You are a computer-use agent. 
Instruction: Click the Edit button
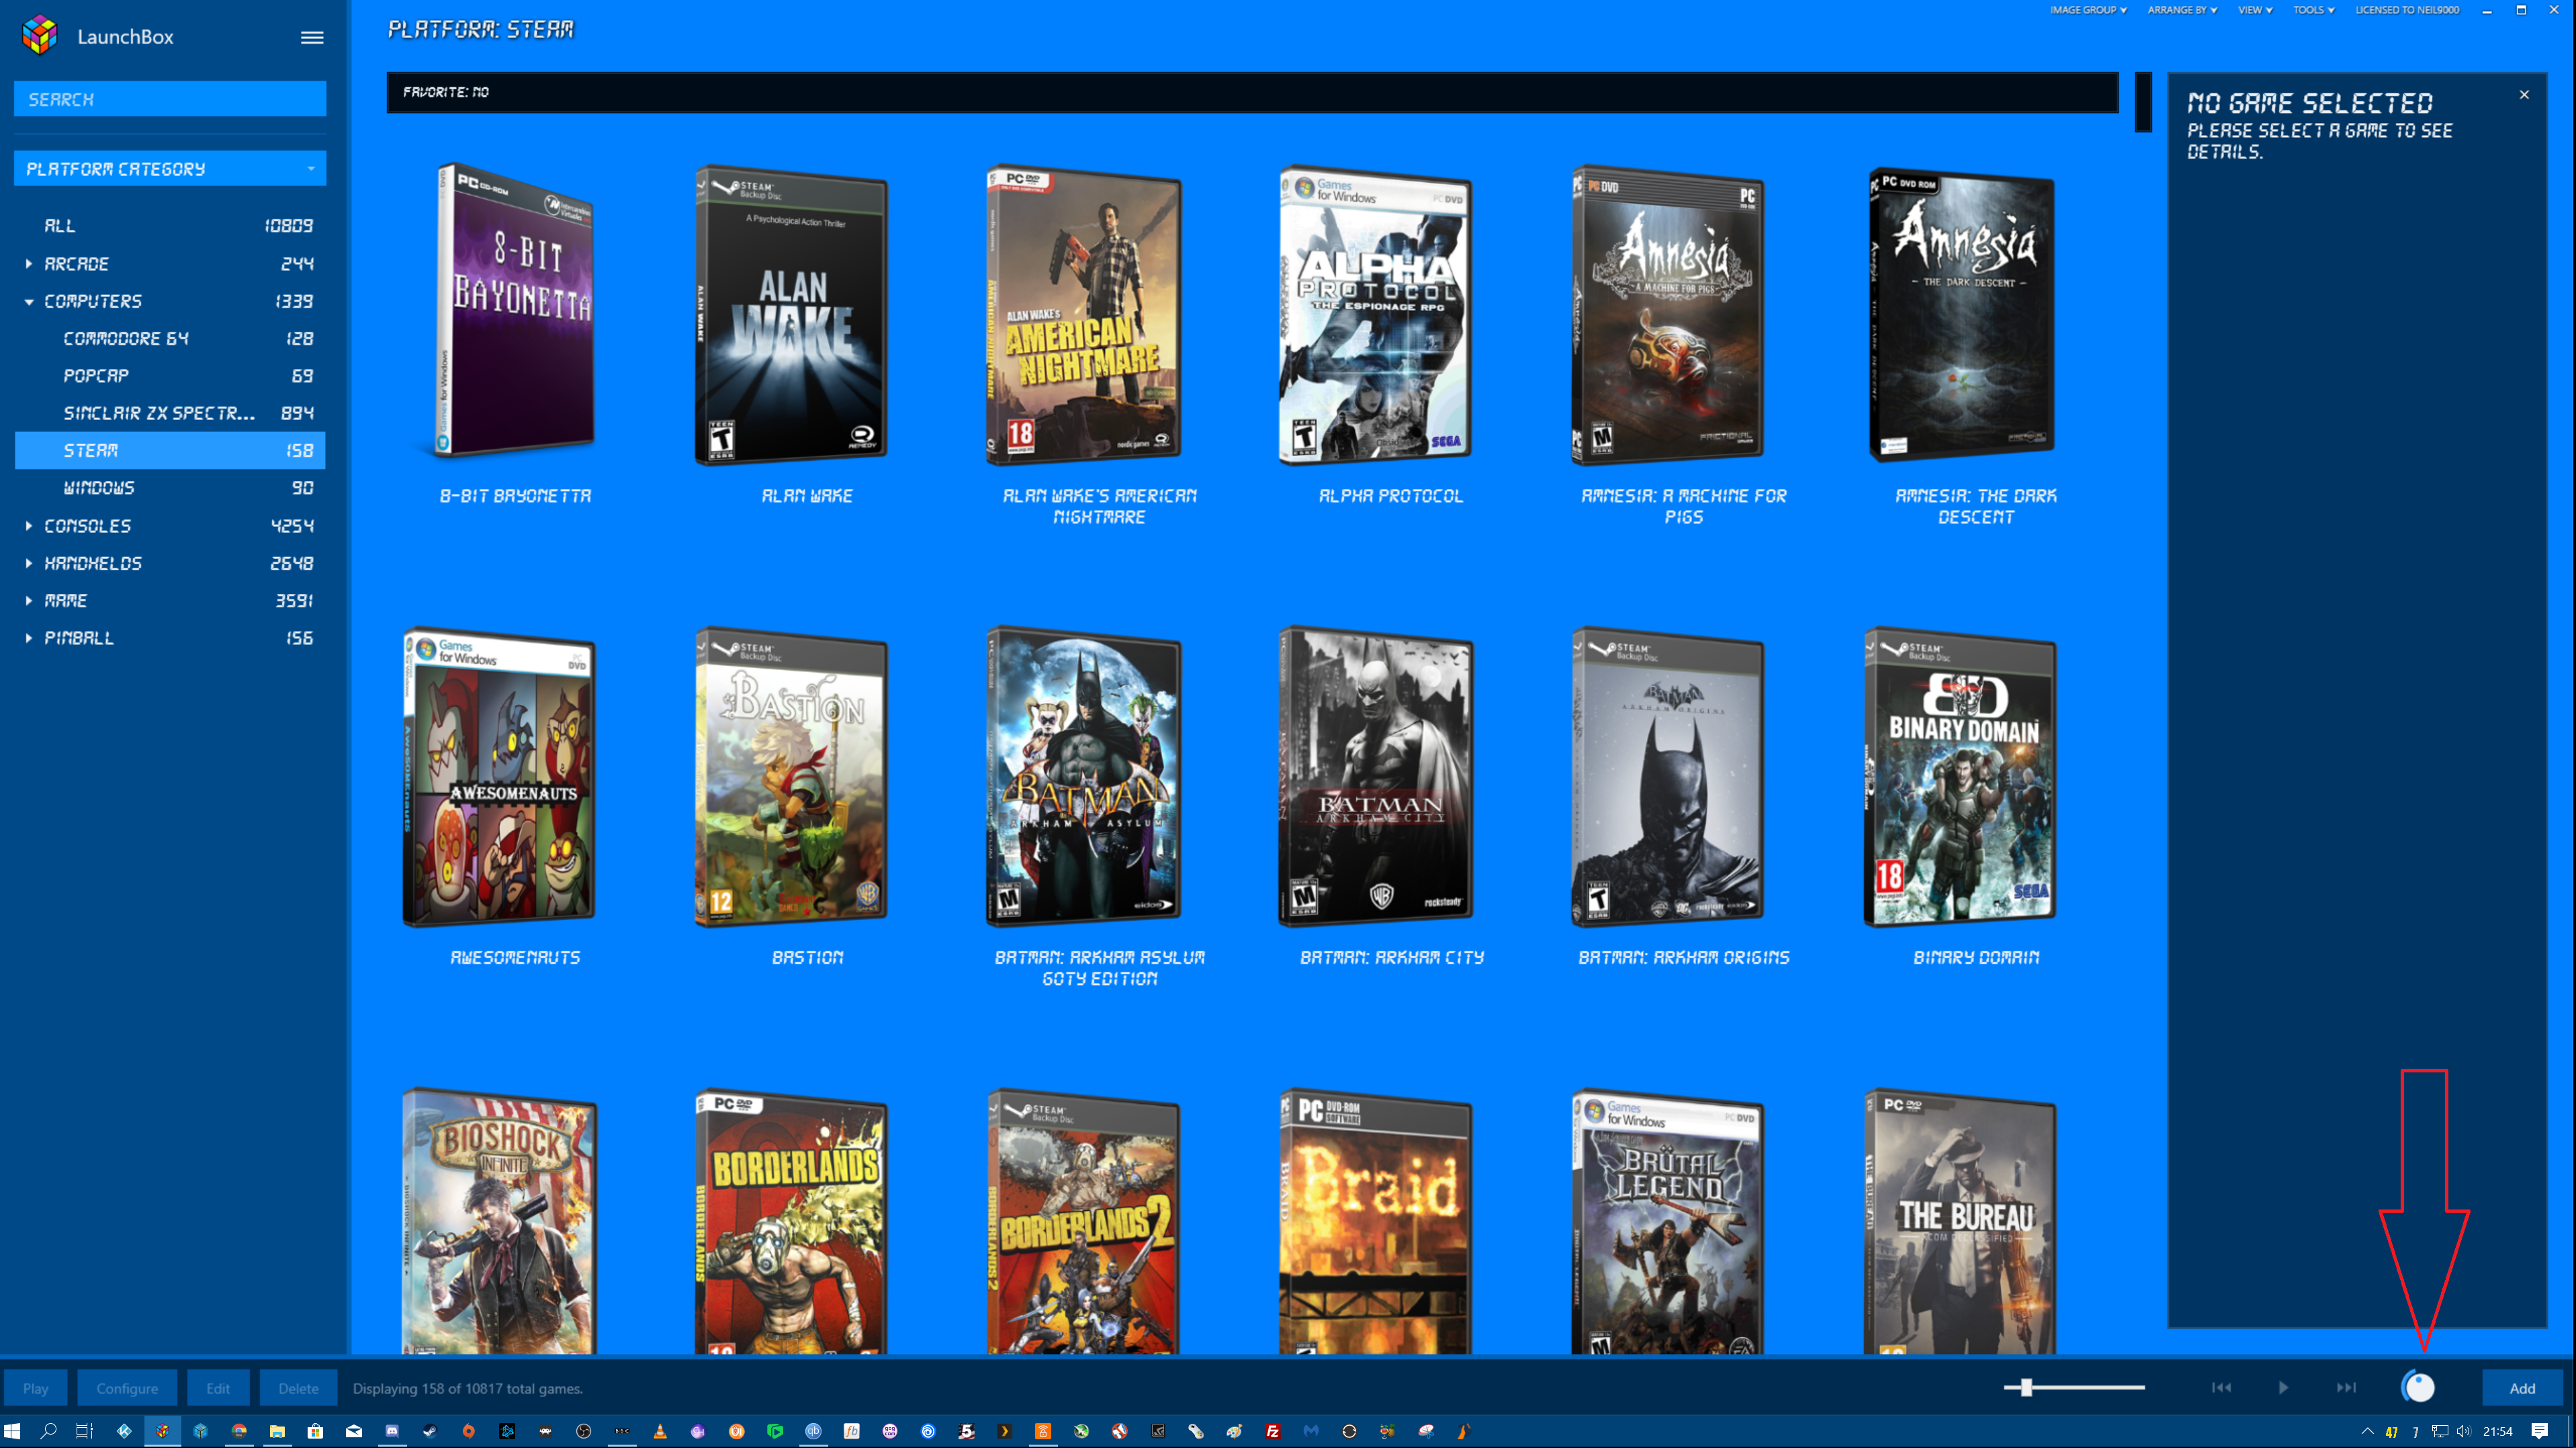[x=218, y=1388]
